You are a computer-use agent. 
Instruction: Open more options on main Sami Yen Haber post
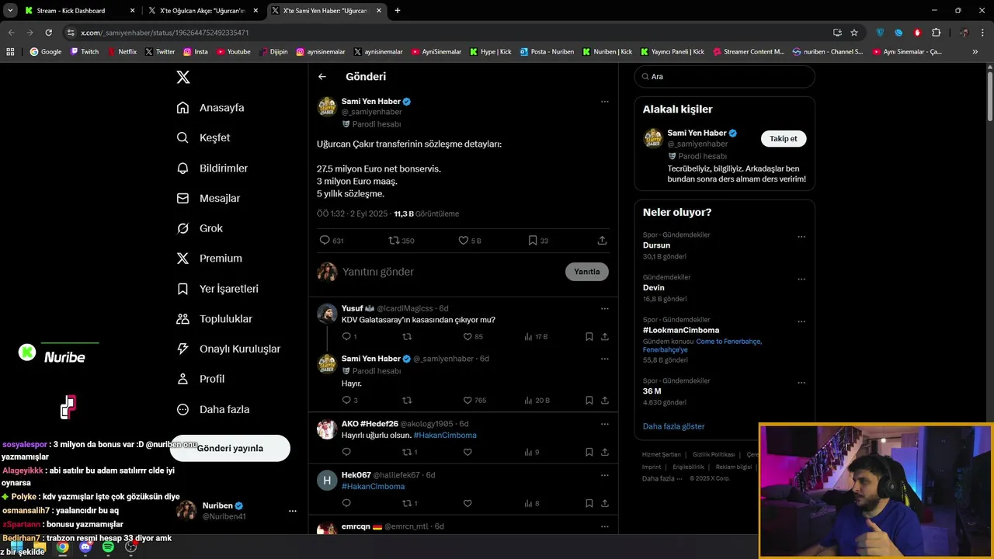604,102
